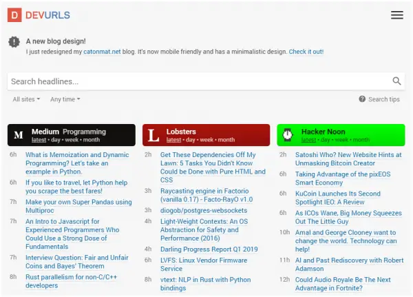Open 'If you like to travel, let Python' article
This screenshot has width=413, height=297.
click(76, 187)
